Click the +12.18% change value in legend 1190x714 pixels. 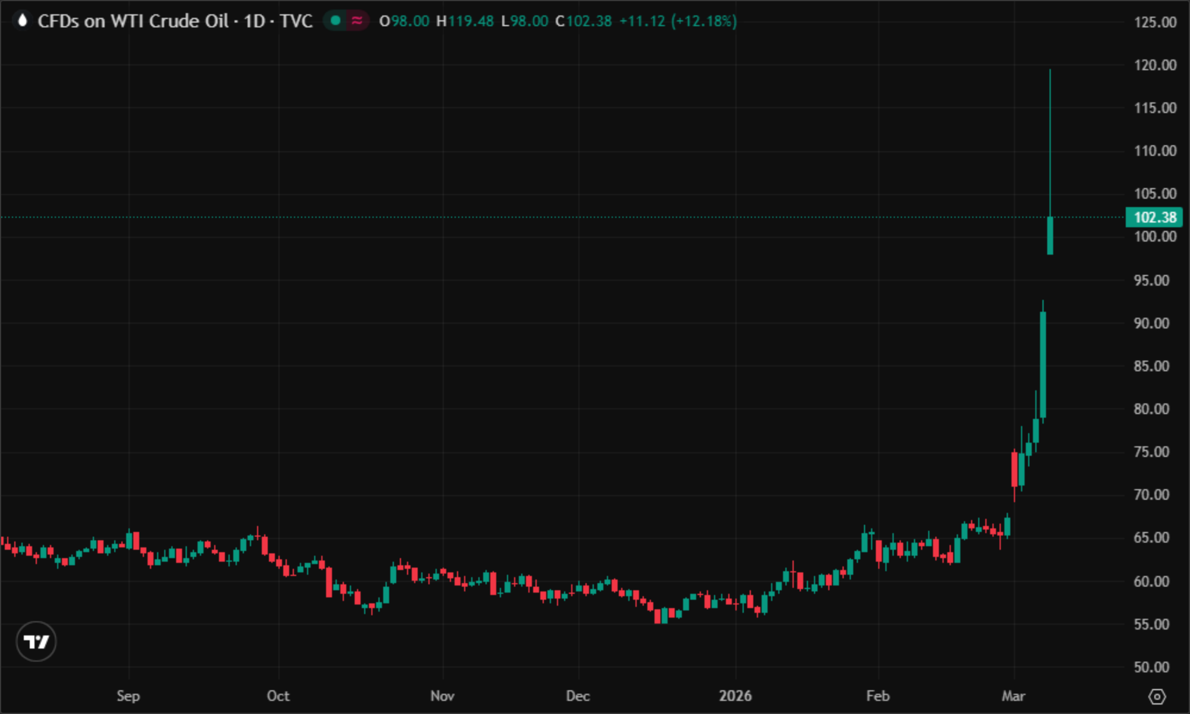[704, 21]
